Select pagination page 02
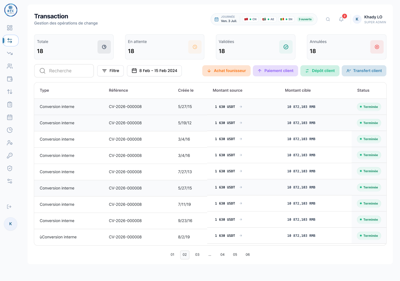This screenshot has width=400, height=281. coord(185,255)
